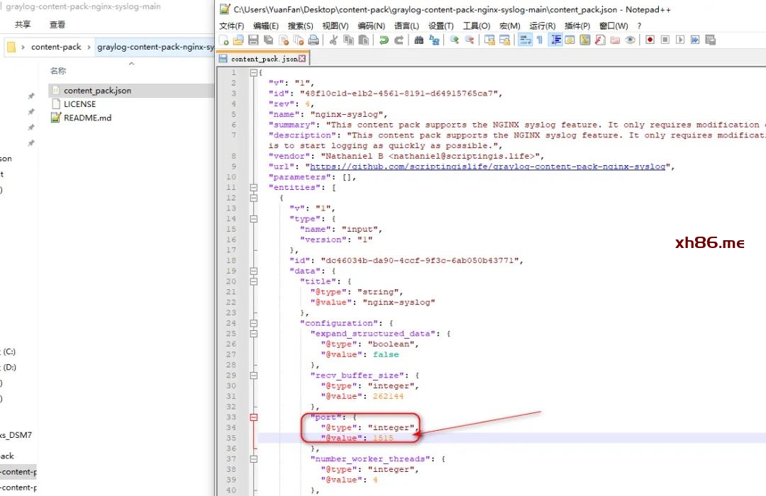Click the New file toolbar icon
Viewport: 766px width, 496px height.
(224, 40)
